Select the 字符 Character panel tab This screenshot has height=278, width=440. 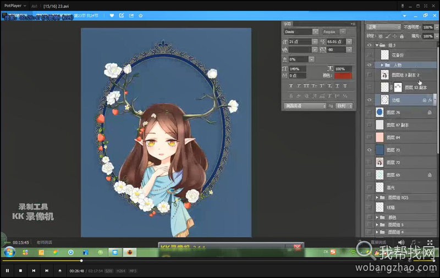[287, 24]
